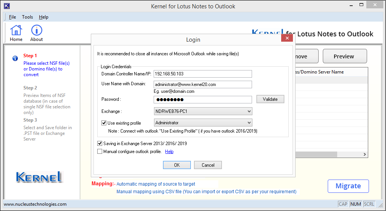
Task: Open the Tools menu
Action: click(x=27, y=17)
